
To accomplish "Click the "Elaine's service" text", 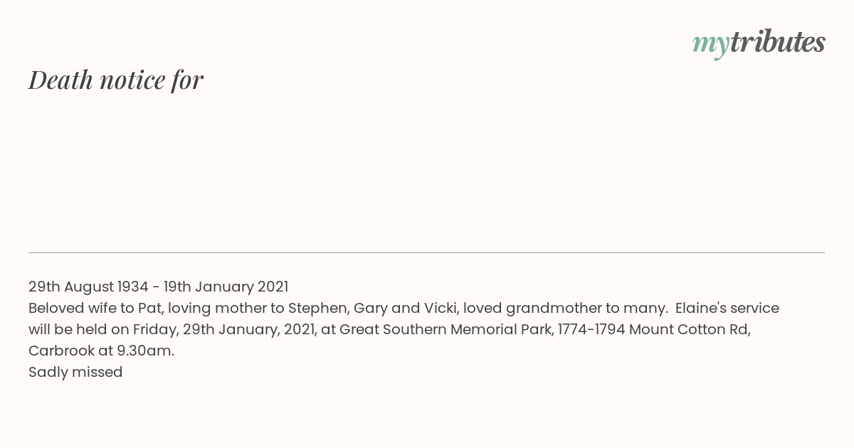I will coord(727,308).
